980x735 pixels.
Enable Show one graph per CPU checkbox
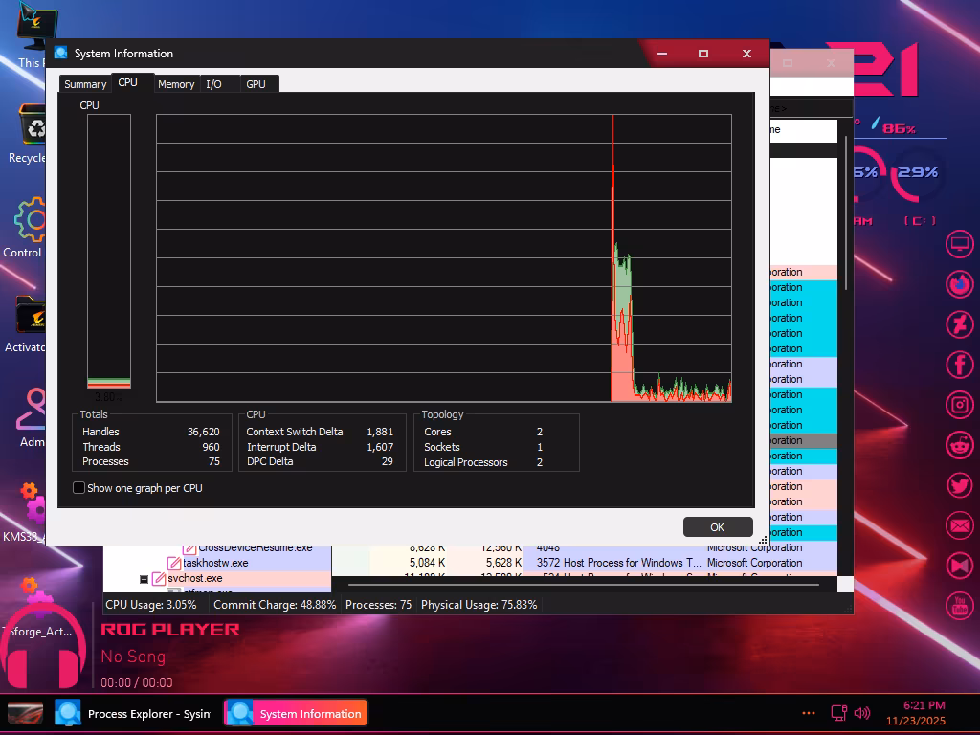coord(79,488)
